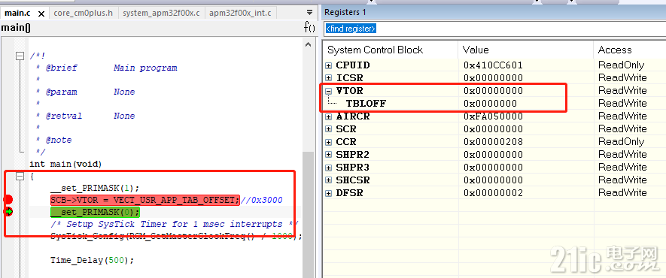Click the __set_PRIMASK(1) code line
The width and height of the screenshot is (666, 278).
95,188
